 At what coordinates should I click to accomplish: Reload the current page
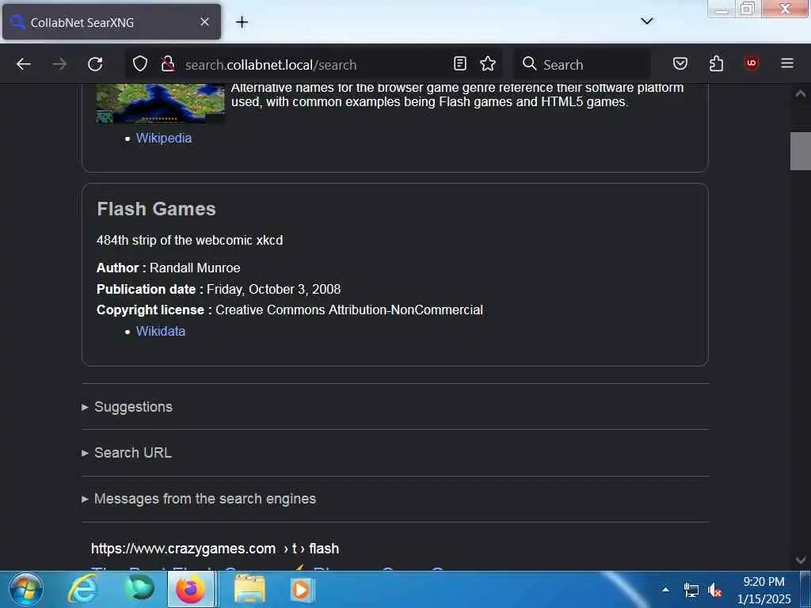95,64
